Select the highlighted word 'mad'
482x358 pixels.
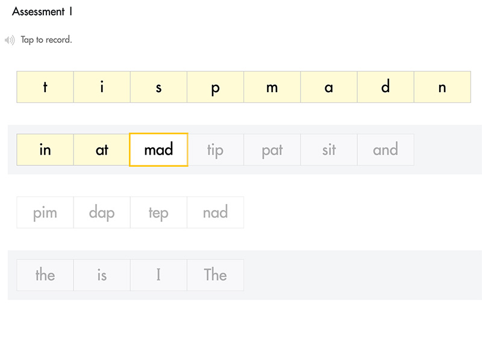158,150
